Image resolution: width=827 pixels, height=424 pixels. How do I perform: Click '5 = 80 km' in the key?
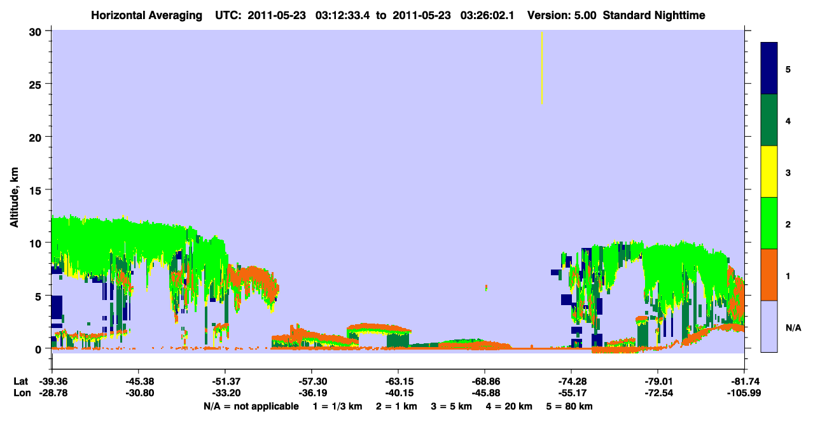pos(569,406)
